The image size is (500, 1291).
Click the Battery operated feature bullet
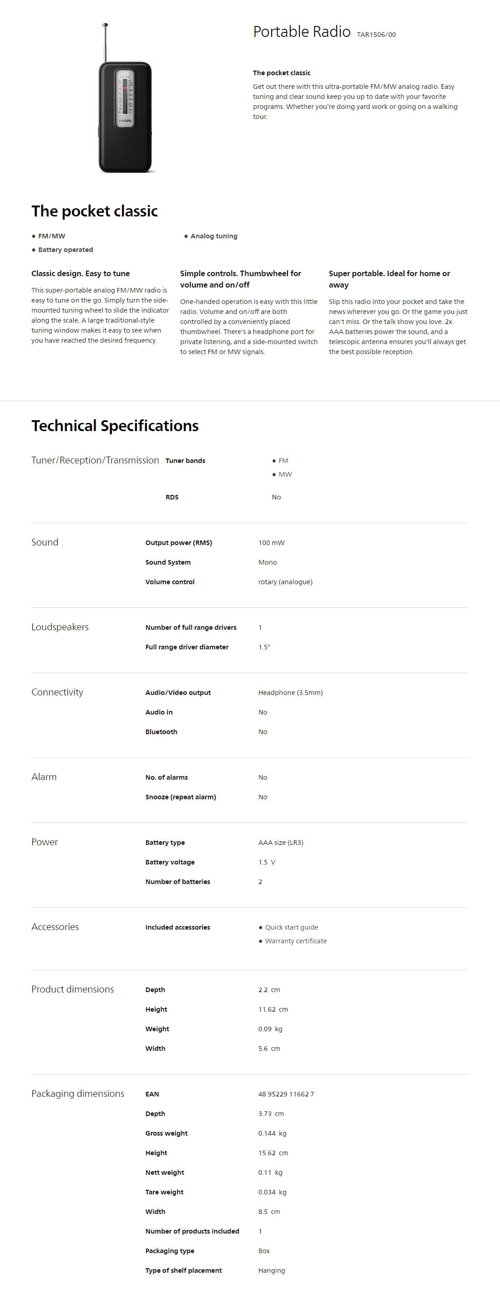(x=62, y=250)
